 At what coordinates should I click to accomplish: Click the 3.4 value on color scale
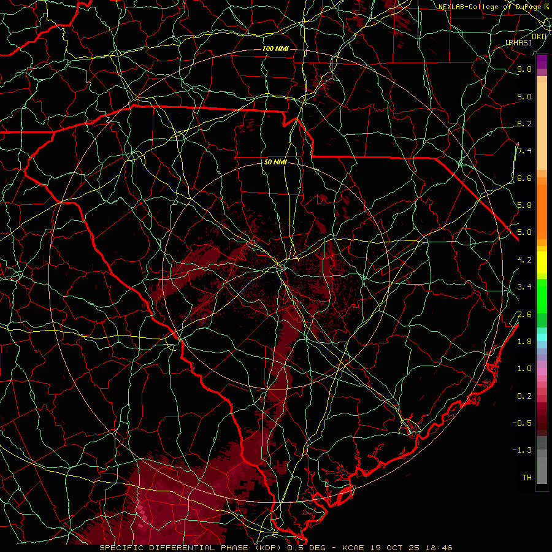(x=524, y=287)
